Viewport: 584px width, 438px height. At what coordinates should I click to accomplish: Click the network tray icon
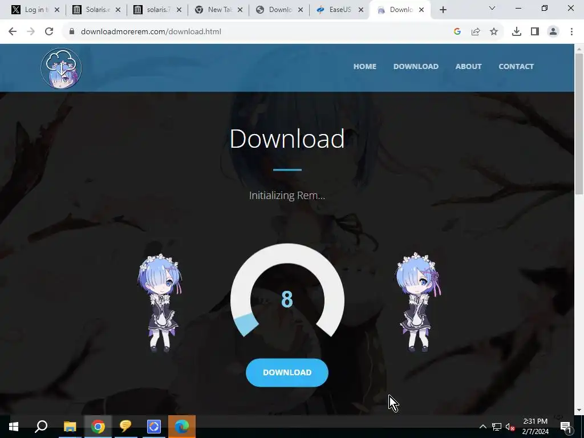pos(497,427)
